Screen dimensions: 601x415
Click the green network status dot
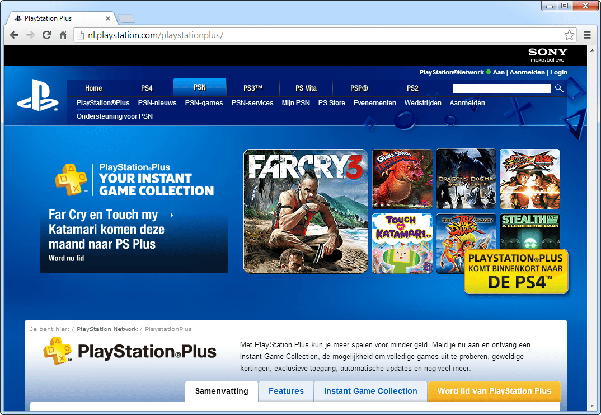pos(489,72)
